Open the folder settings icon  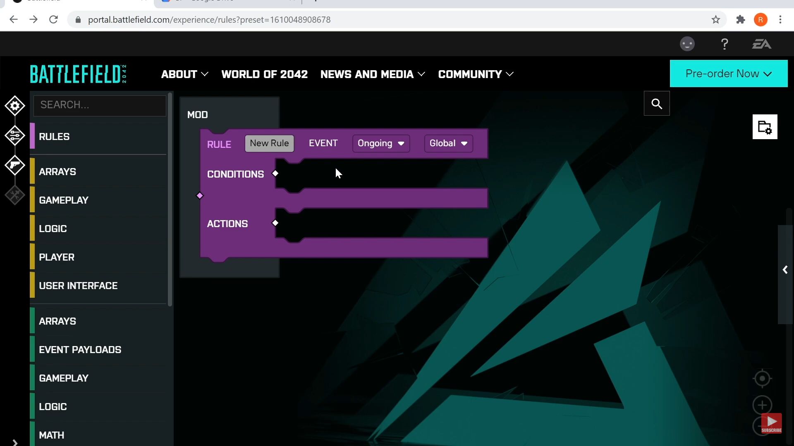point(765,127)
